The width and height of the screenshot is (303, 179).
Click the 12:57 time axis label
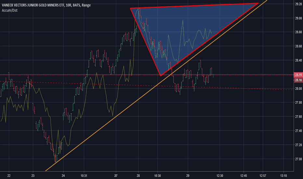pyautogui.click(x=263, y=176)
